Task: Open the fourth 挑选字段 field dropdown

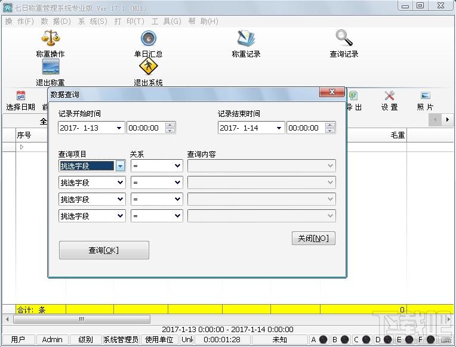Action: [x=120, y=216]
